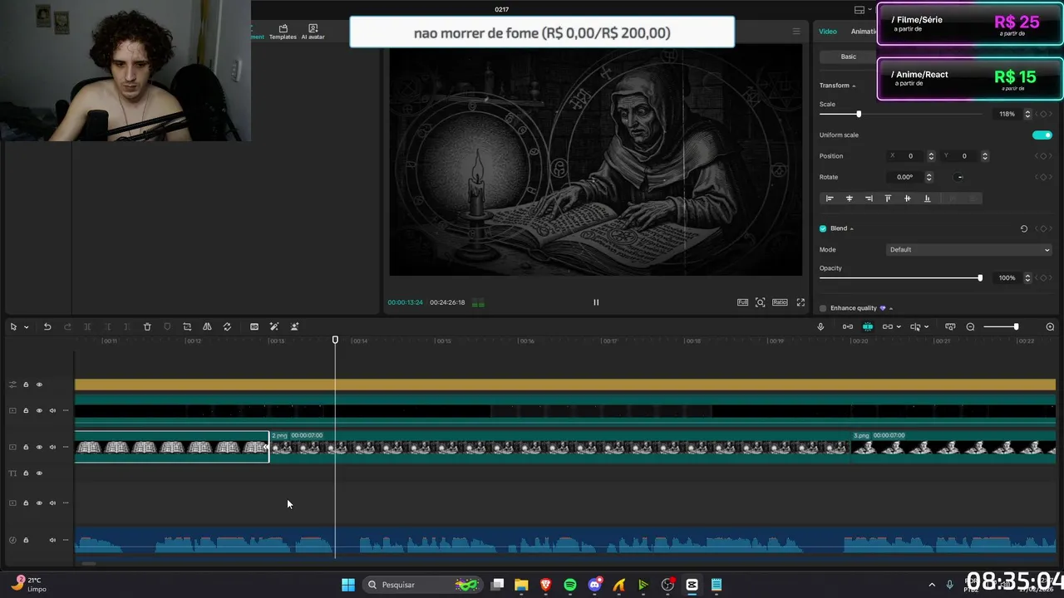The height and width of the screenshot is (598, 1064).
Task: Mute the 2.png video track speaker
Action: pyautogui.click(x=52, y=447)
